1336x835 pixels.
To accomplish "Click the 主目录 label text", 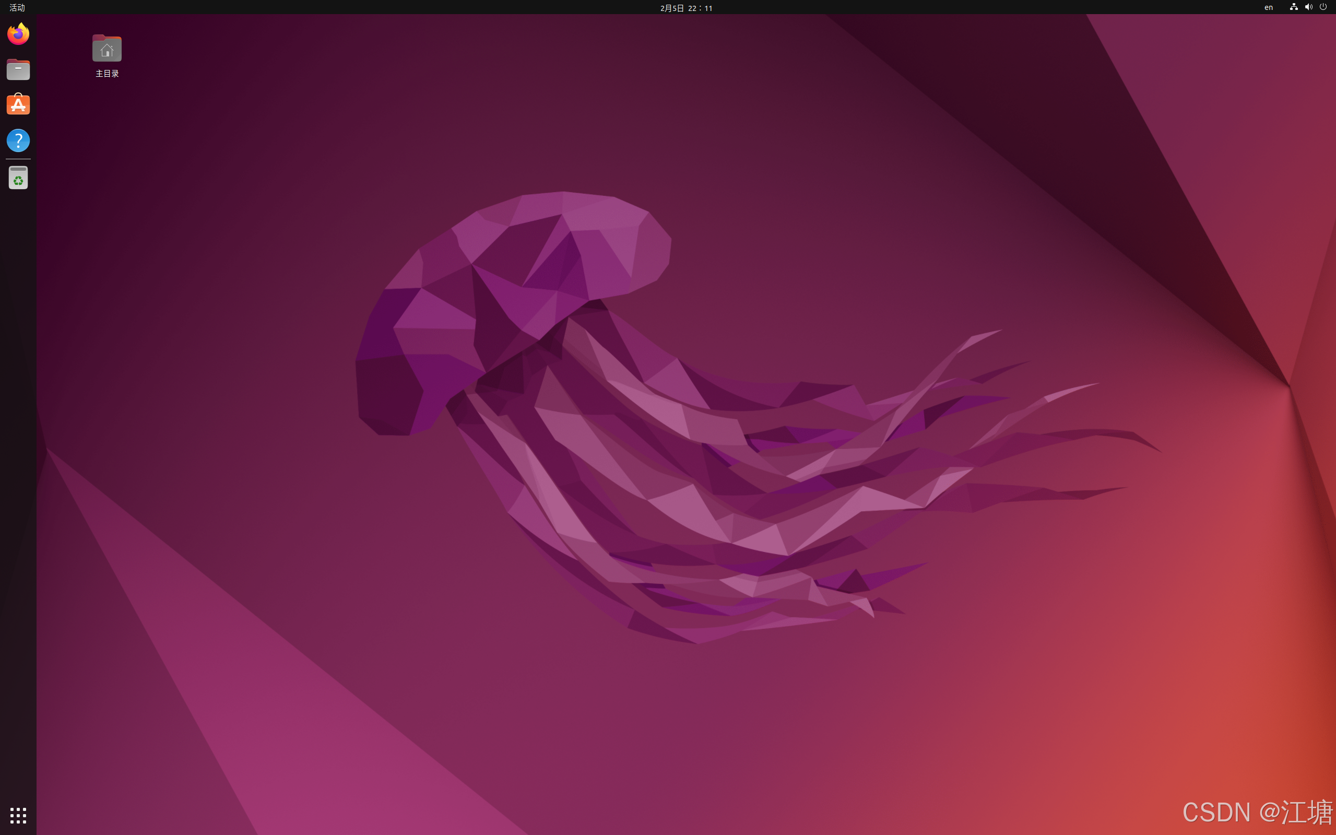I will tap(107, 74).
